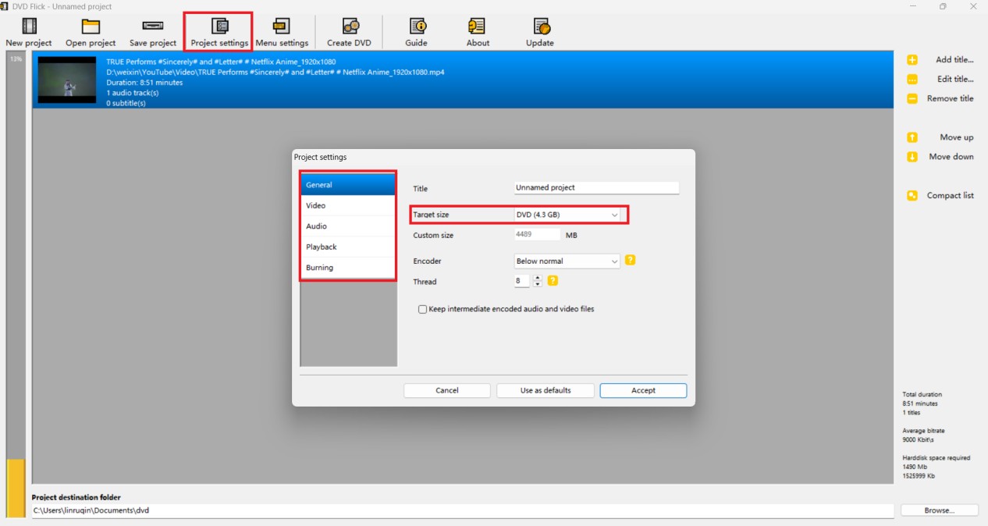Move the title down in the list
Image resolution: width=988 pixels, height=526 pixels.
[x=951, y=157]
